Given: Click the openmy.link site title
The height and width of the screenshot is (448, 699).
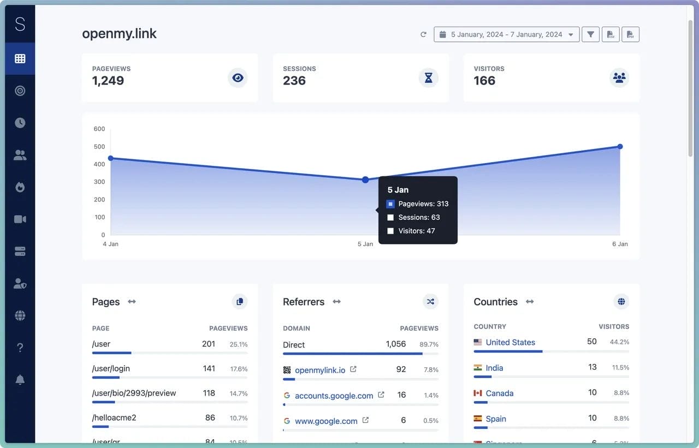Looking at the screenshot, I should pyautogui.click(x=119, y=34).
